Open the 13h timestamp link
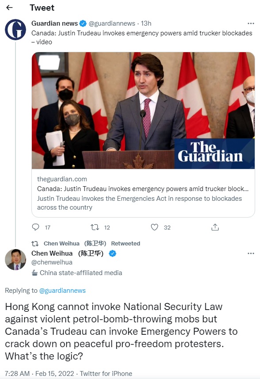Viewport: 260px width, 379px height. coord(146,23)
